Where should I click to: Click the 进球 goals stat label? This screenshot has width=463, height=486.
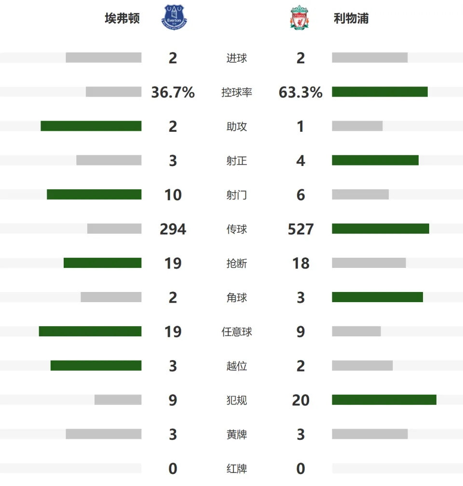[x=237, y=58]
